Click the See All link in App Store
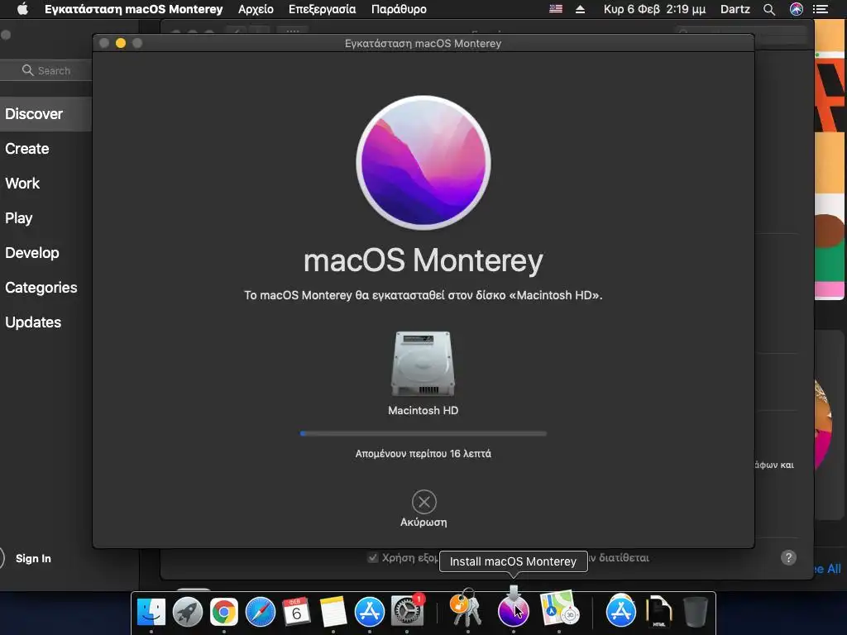 [826, 569]
